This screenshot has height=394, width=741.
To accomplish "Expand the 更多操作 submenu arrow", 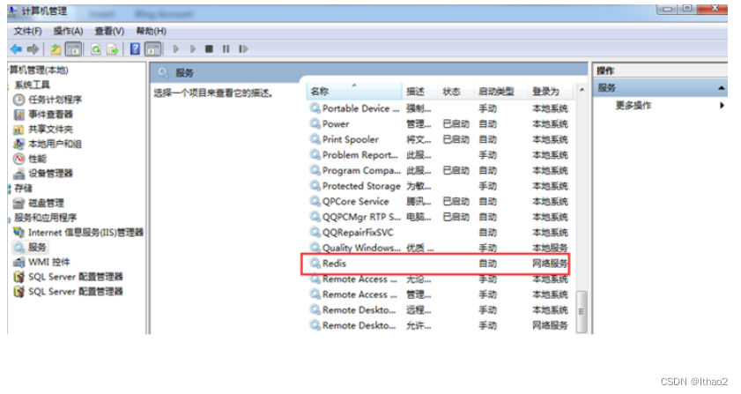I will click(722, 106).
